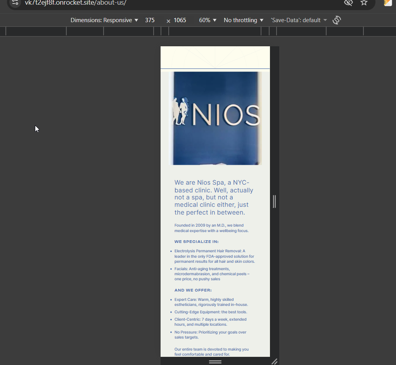Image resolution: width=396 pixels, height=365 pixels.
Task: Click the rotate device orientation icon
Action: [337, 20]
